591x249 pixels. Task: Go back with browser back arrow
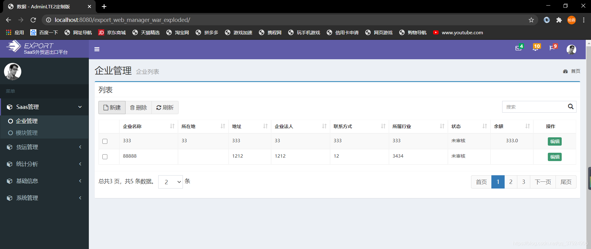coord(8,20)
